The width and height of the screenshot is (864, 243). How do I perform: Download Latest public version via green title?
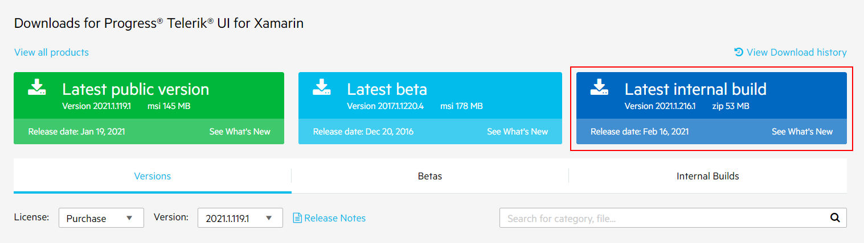[x=136, y=89]
